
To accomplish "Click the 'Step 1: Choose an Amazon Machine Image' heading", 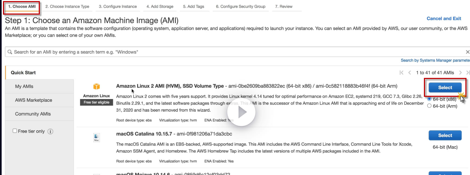I will [92, 20].
